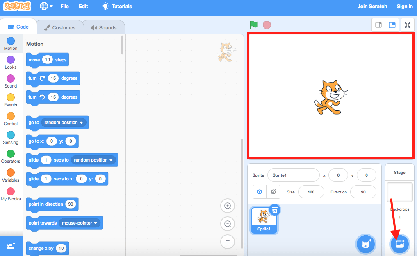Click the cat sprite on stage
Screen dimensions: 417x256
330,97
